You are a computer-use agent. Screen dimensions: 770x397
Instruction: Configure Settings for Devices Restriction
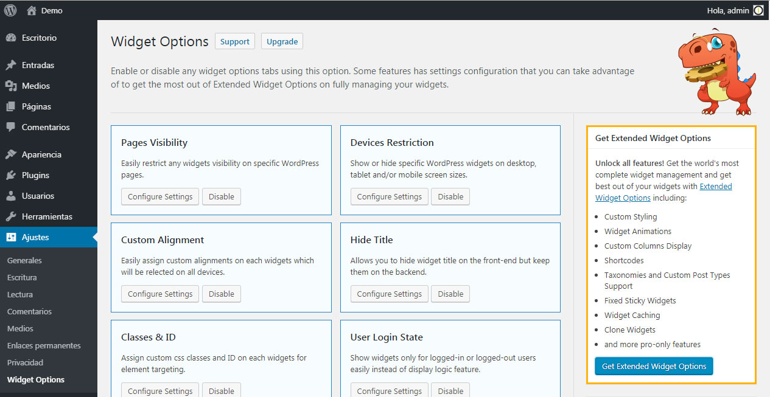pyautogui.click(x=390, y=196)
